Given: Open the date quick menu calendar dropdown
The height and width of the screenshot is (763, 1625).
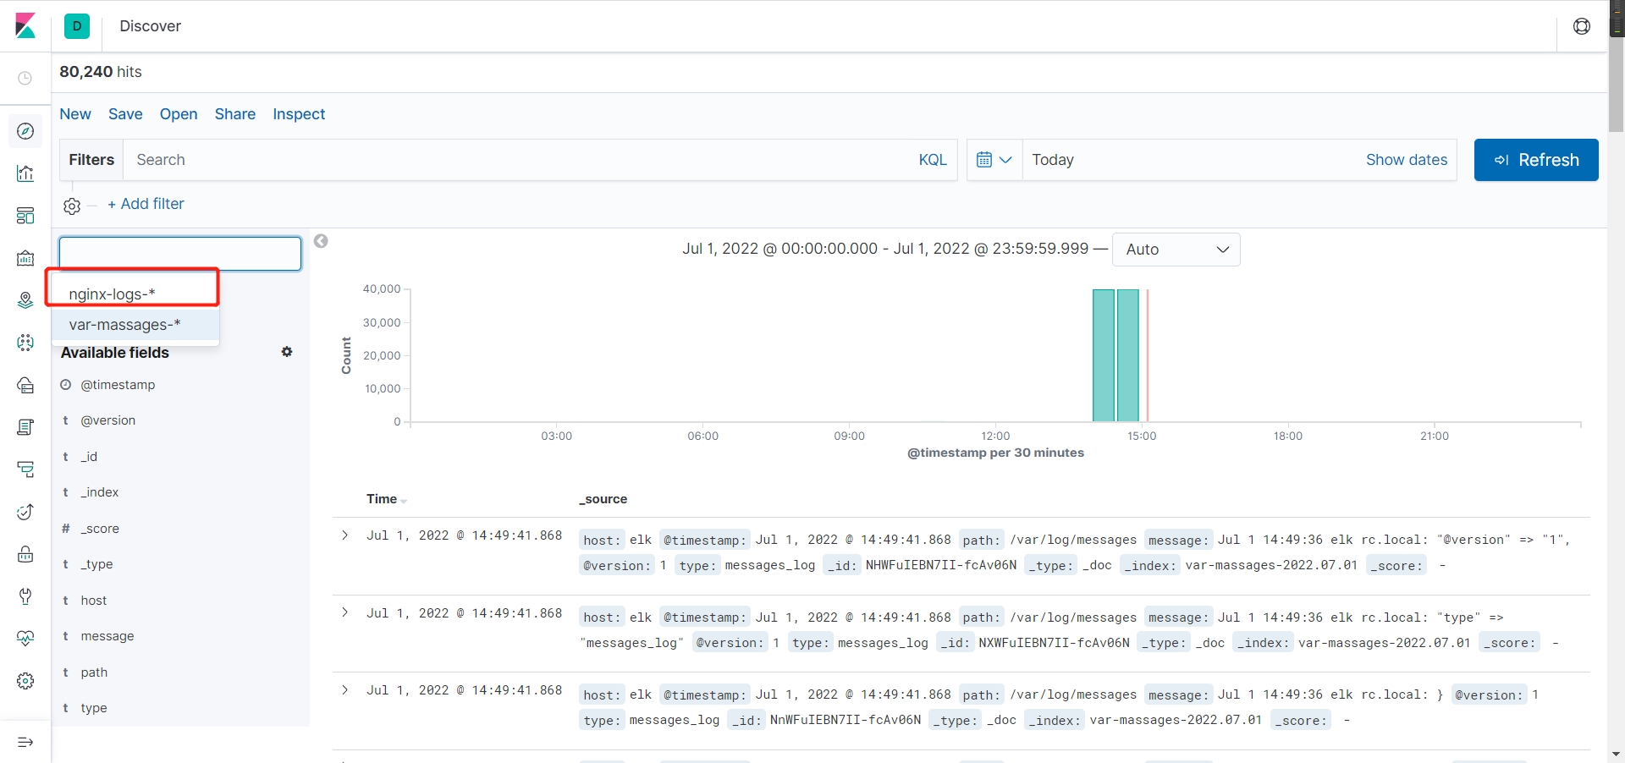Looking at the screenshot, I should click(994, 160).
